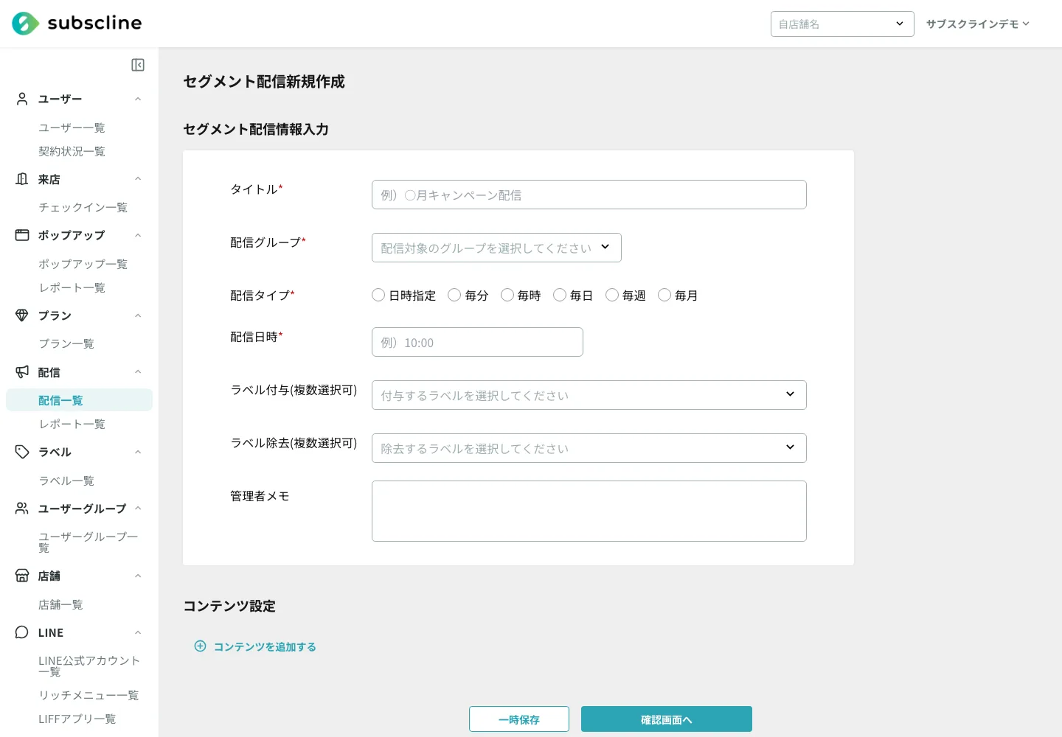Select 毎分 delivery type
The image size is (1062, 737).
(x=454, y=295)
